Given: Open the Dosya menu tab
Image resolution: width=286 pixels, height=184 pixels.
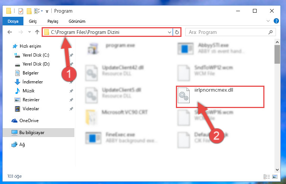Looking at the screenshot, I should click(x=13, y=21).
